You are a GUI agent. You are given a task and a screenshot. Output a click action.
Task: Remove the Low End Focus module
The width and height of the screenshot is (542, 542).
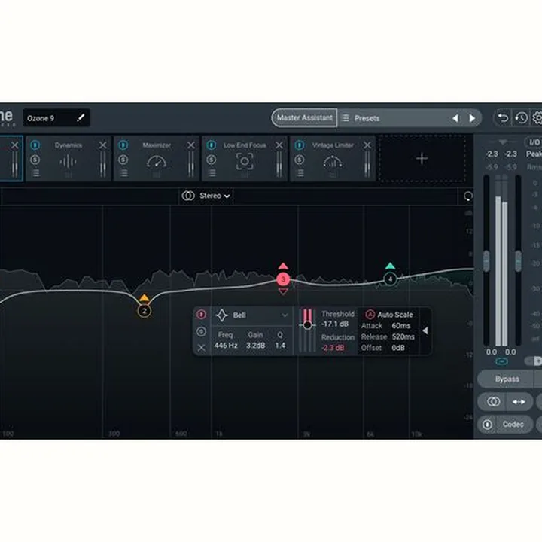279,145
